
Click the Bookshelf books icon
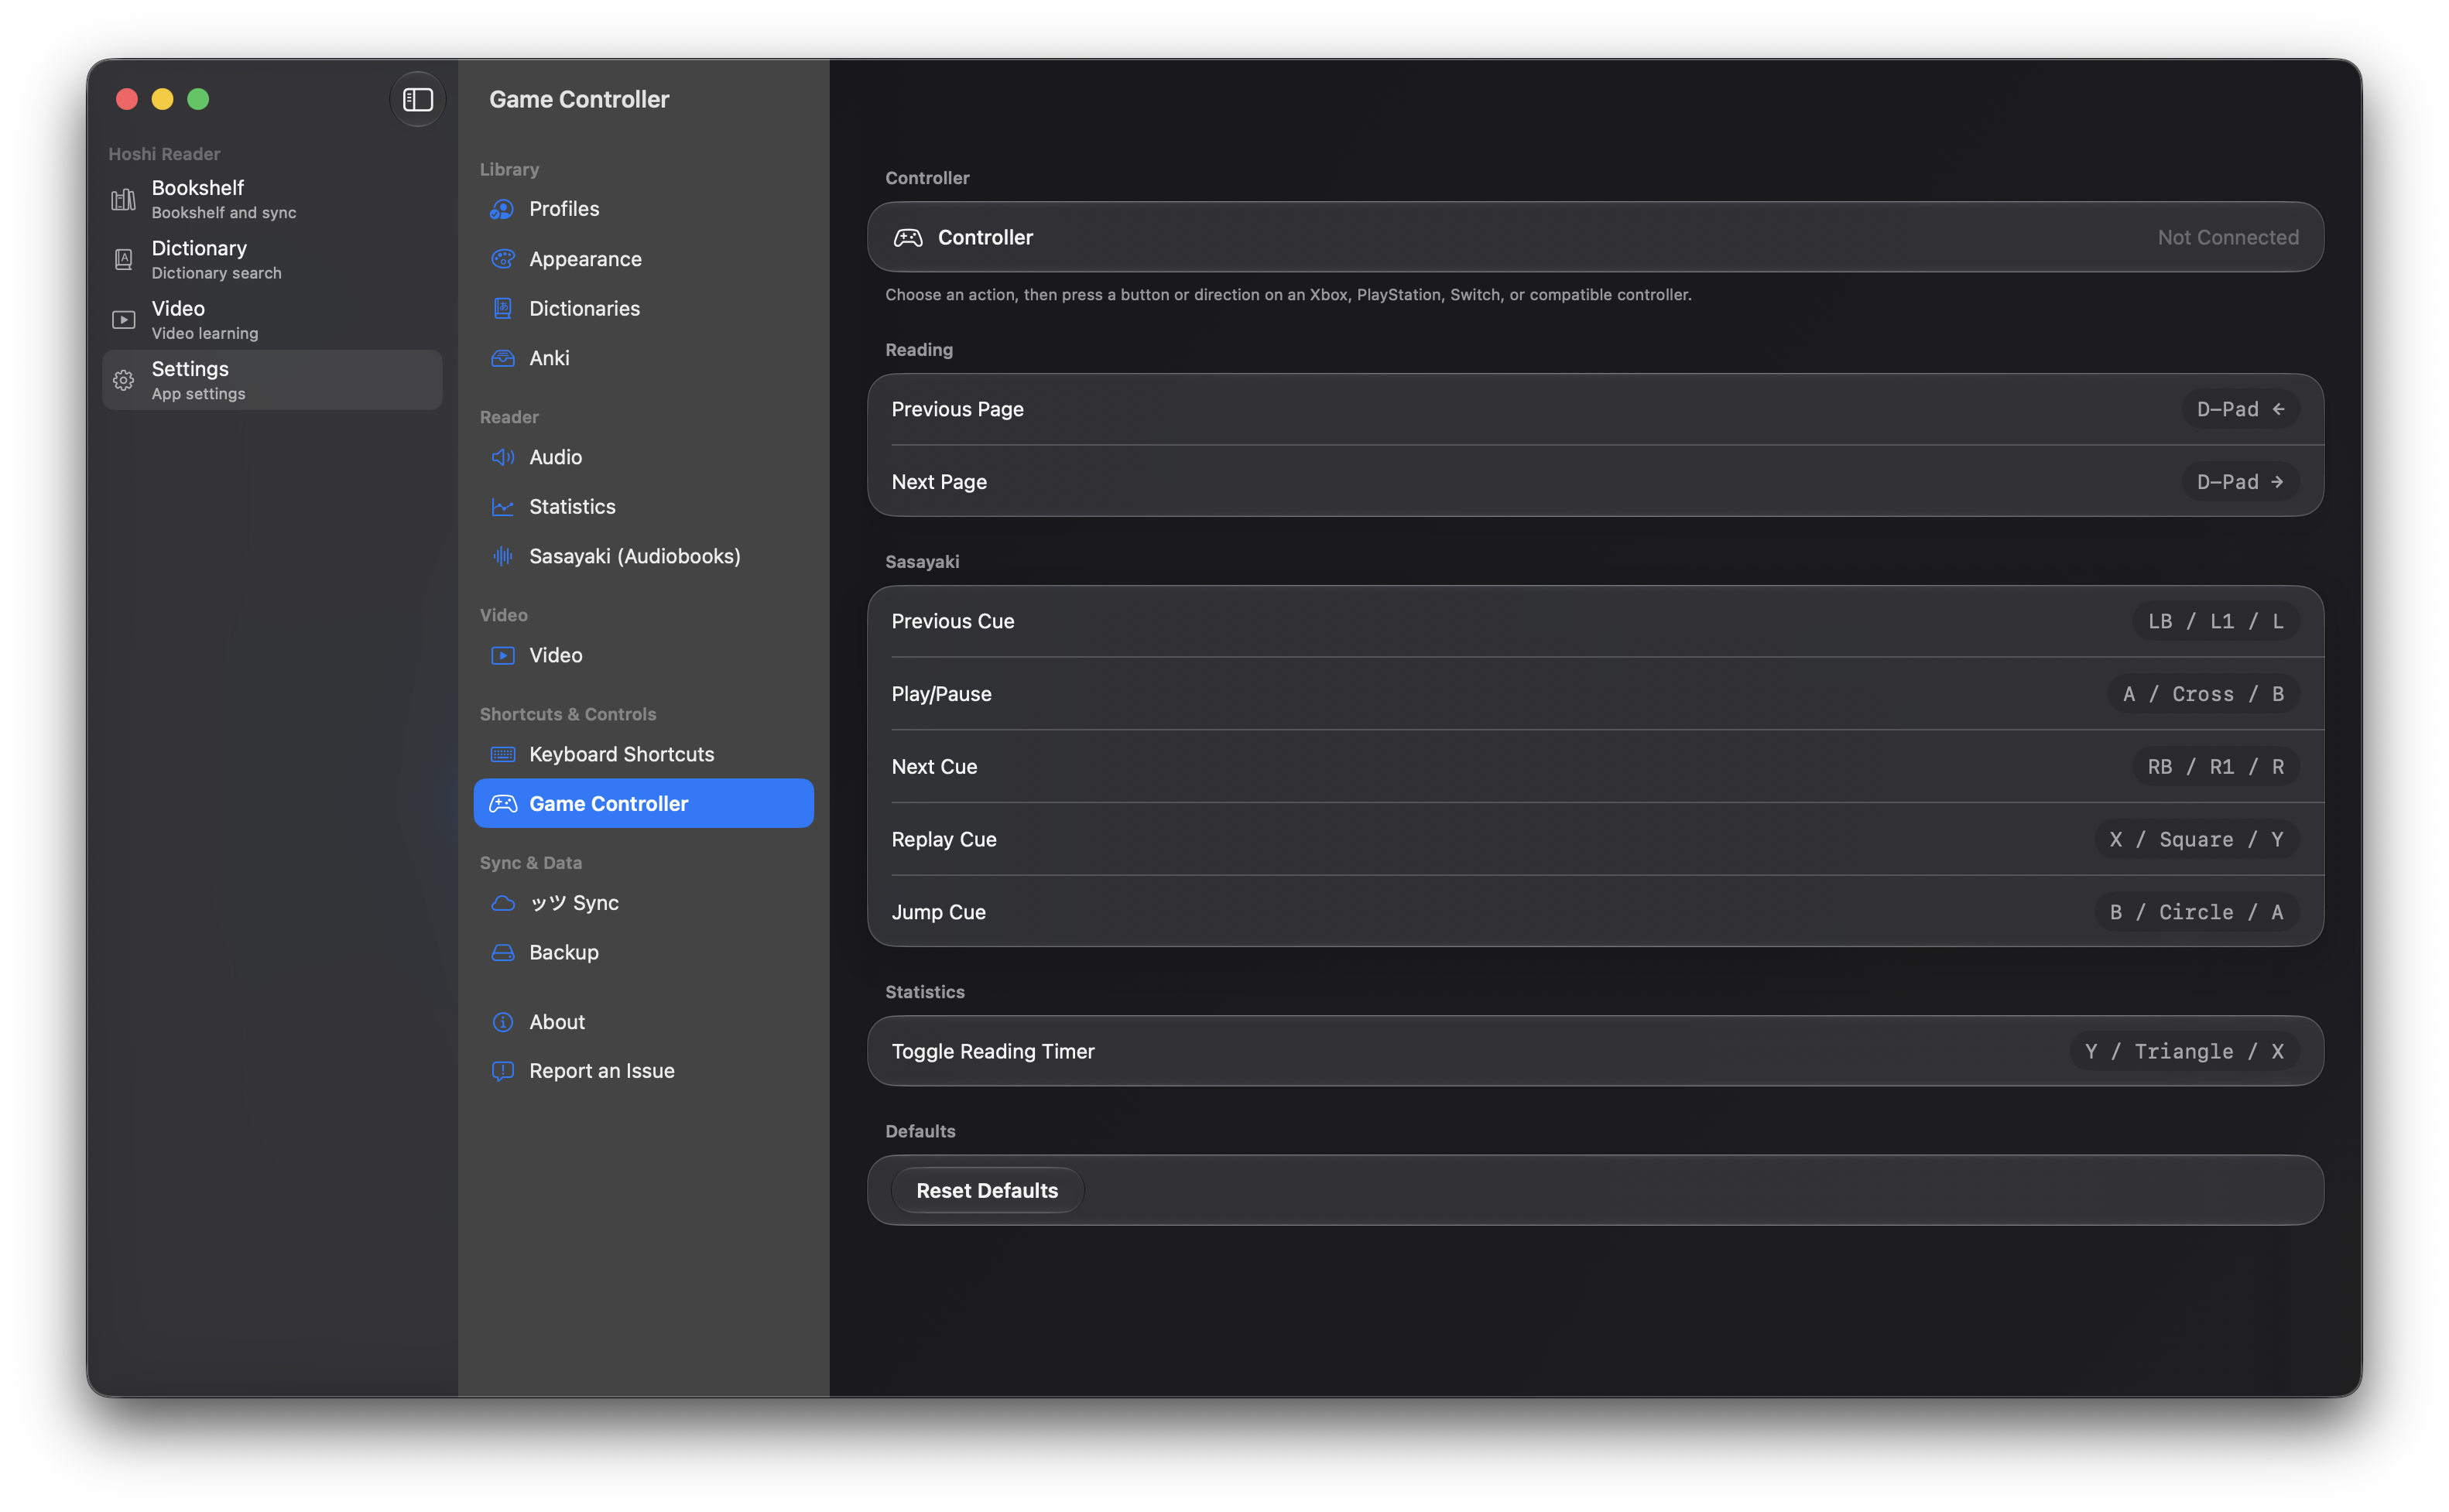pyautogui.click(x=123, y=199)
